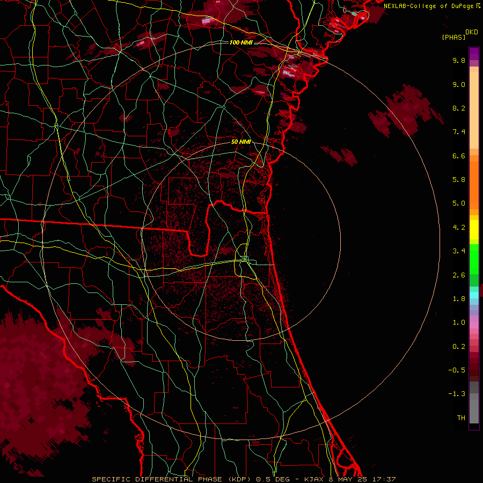The height and width of the screenshot is (483, 483).
Task: Click the 3.4 scale value
Action: pos(459,251)
